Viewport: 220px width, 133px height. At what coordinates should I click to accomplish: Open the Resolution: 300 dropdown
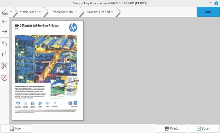tap(64, 12)
